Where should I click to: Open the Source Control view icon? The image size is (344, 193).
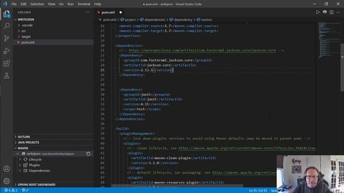point(6,39)
